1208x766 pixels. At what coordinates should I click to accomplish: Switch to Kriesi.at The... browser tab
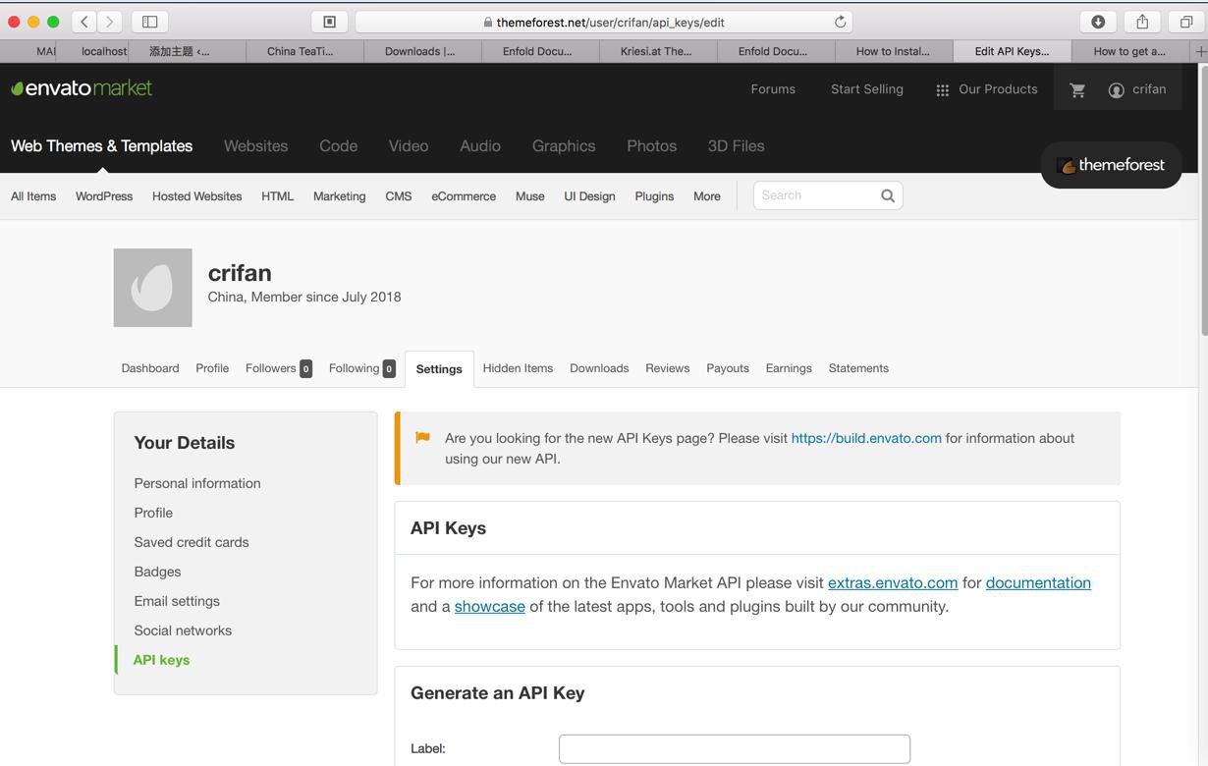(x=656, y=51)
